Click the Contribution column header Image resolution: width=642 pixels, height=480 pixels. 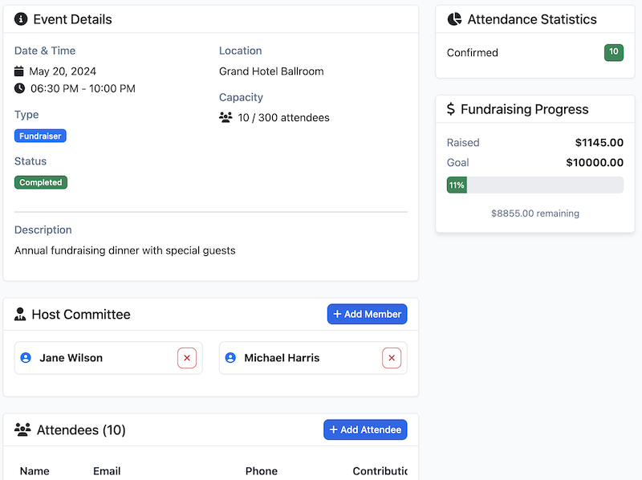click(380, 471)
